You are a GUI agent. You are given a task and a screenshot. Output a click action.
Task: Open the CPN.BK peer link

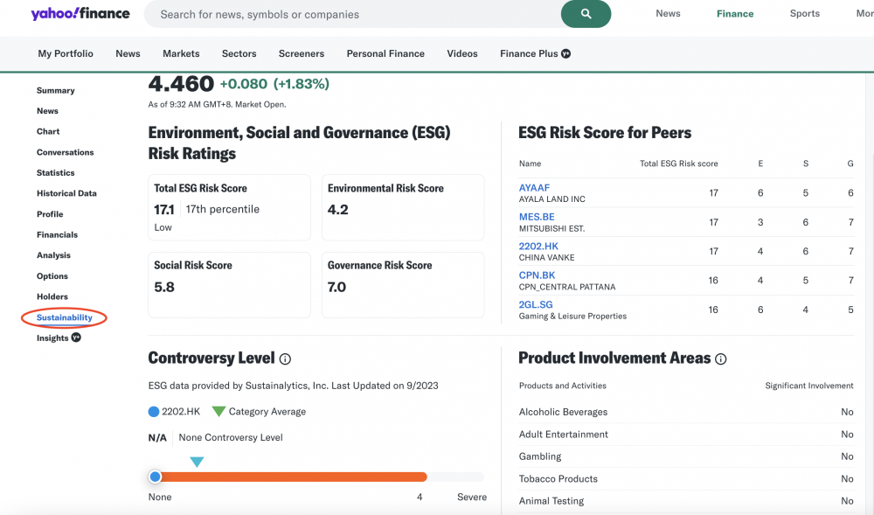coord(537,275)
